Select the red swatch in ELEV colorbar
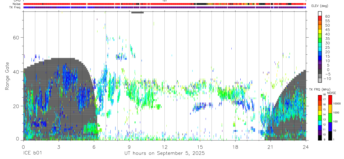 coord(320,18)
